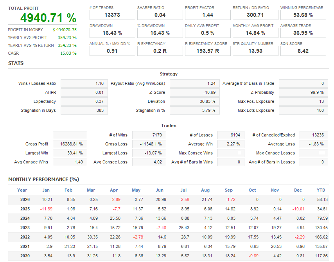Select the Average Win field 2.27 %
Screen dimensions: 334x262
pos(231,144)
